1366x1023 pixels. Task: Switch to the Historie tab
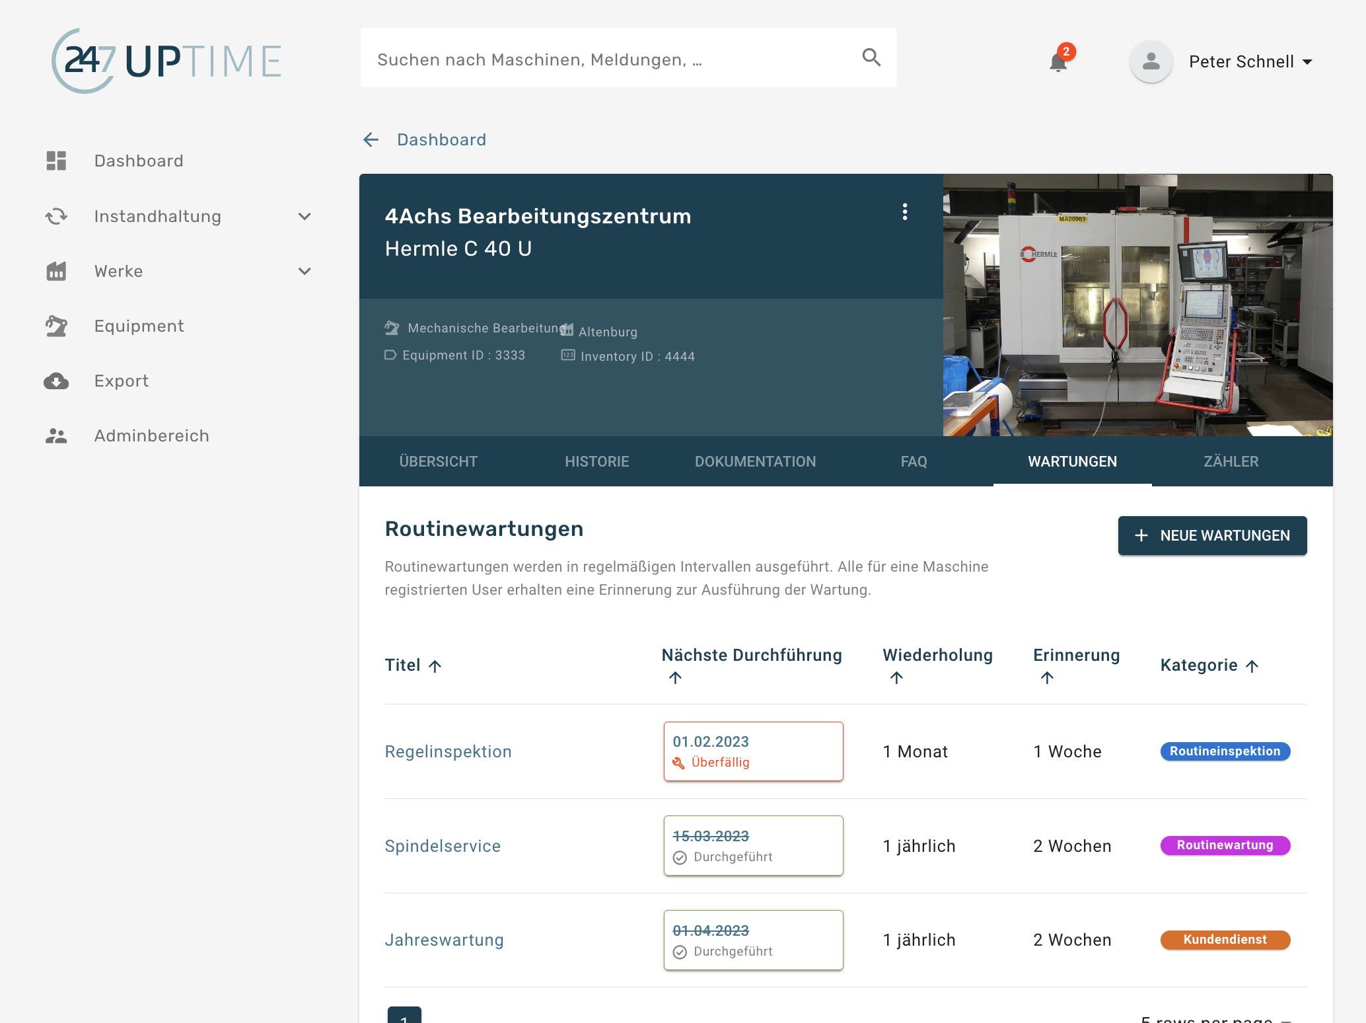[x=596, y=461]
